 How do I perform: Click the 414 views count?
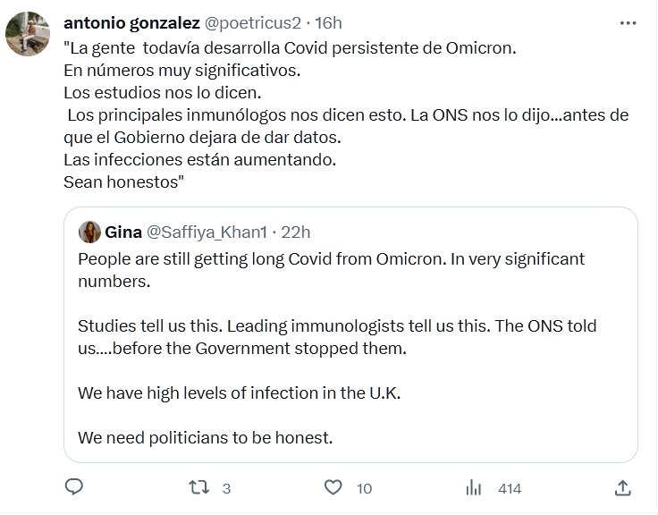click(x=510, y=489)
